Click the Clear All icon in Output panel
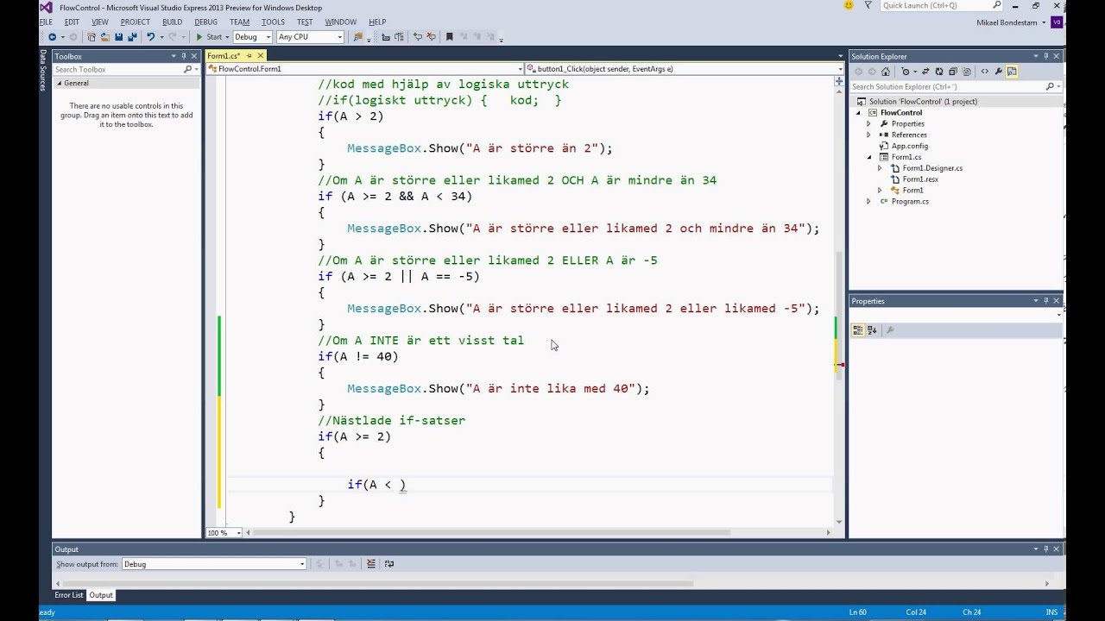This screenshot has height=621, width=1105. click(371, 564)
